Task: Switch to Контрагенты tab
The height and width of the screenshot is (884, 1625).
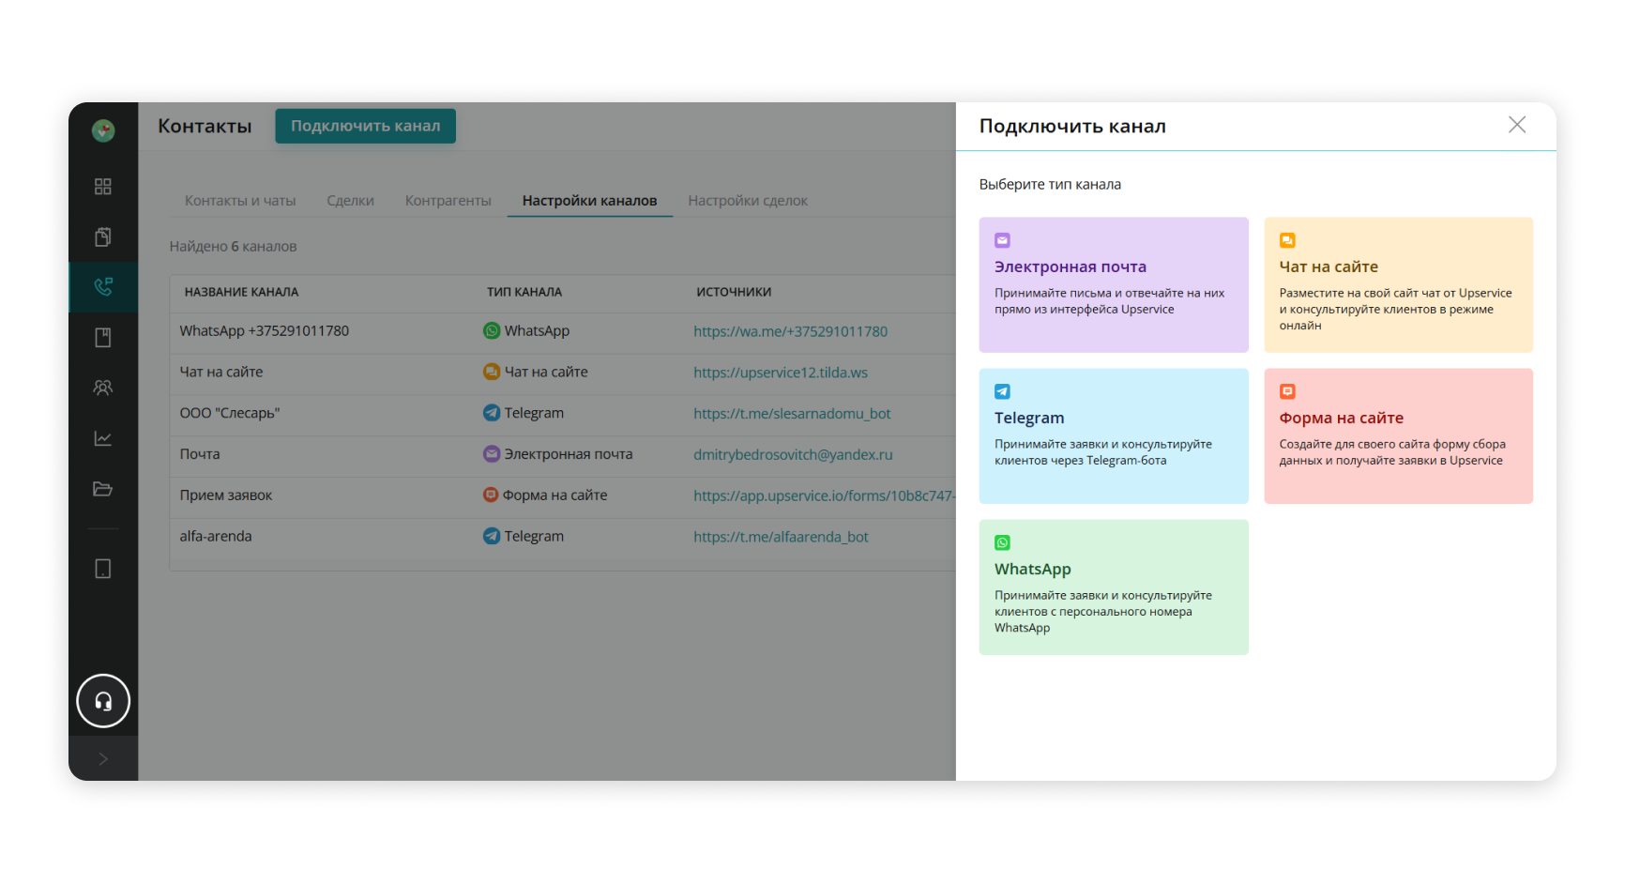Action: [448, 200]
